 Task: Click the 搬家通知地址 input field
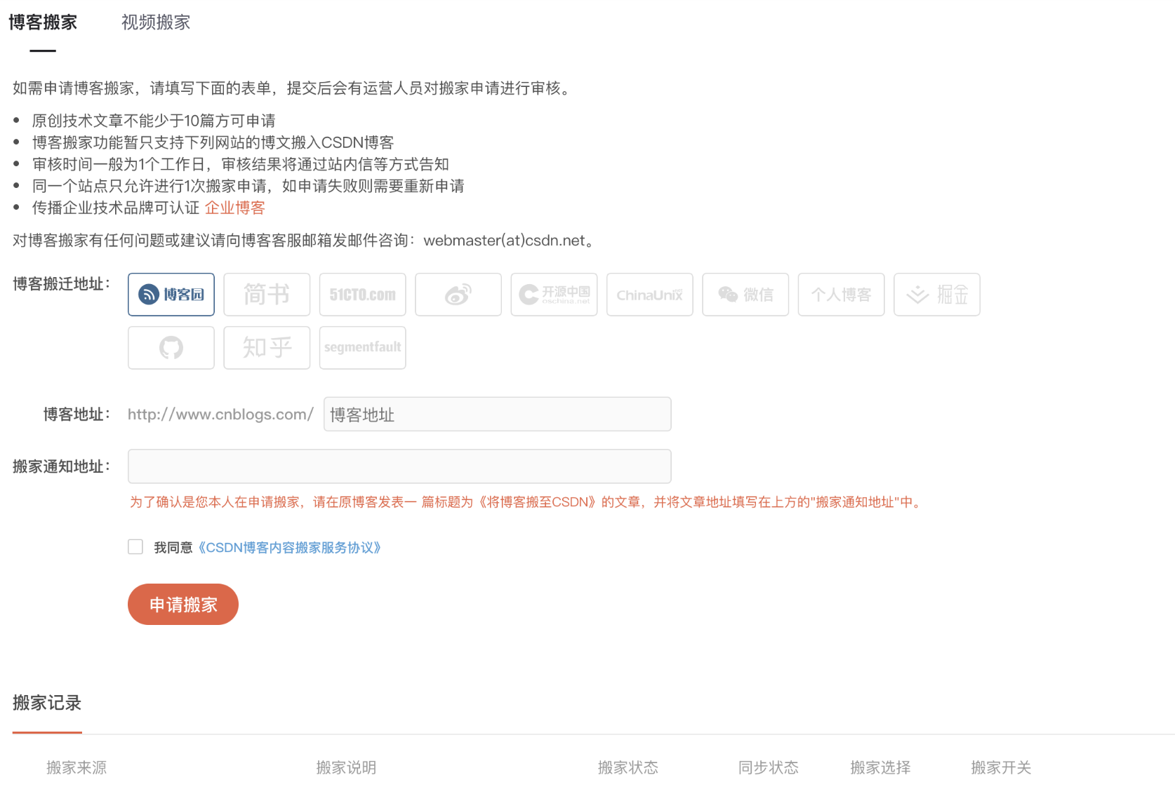[x=399, y=466]
